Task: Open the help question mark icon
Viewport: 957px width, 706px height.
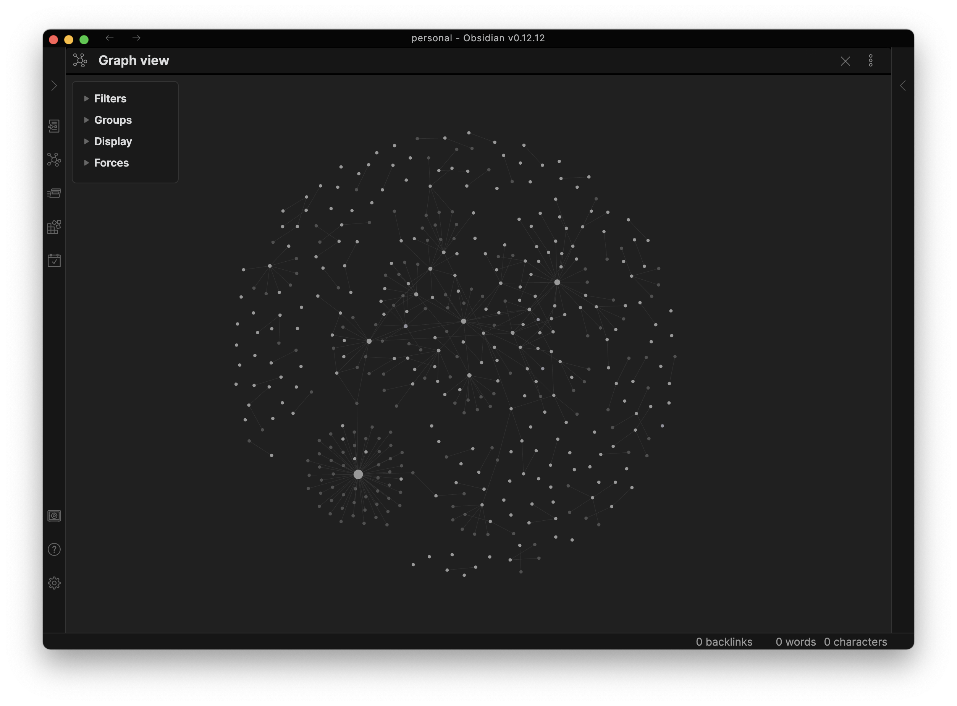Action: 54,550
